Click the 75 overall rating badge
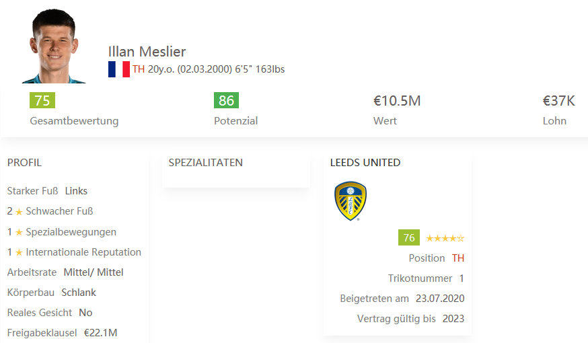Viewport: 588px width, 343px height. click(42, 100)
